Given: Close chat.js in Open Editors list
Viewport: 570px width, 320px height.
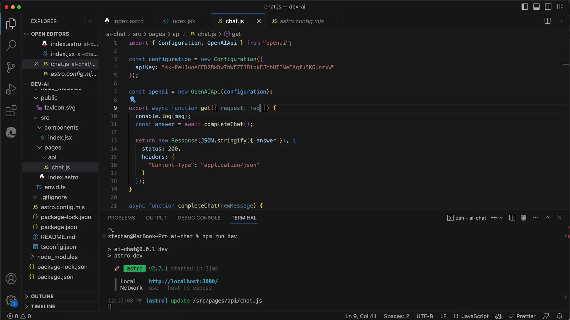Looking at the screenshot, I should (x=36, y=64).
